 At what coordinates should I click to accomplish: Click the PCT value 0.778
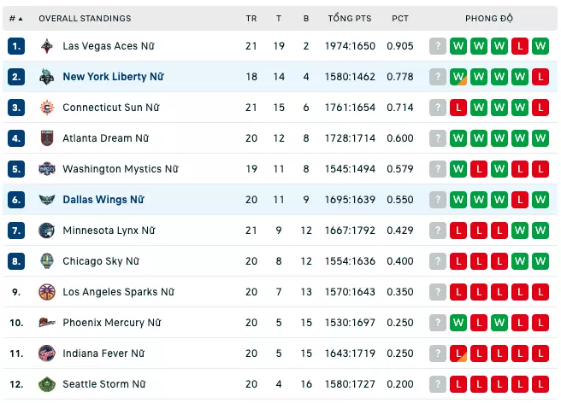tap(400, 77)
